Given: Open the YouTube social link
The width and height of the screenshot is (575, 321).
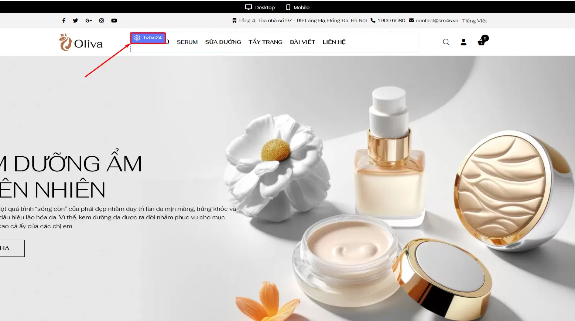Looking at the screenshot, I should [x=114, y=21].
